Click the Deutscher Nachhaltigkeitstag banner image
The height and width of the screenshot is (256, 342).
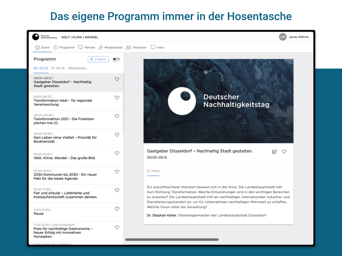[218, 101]
